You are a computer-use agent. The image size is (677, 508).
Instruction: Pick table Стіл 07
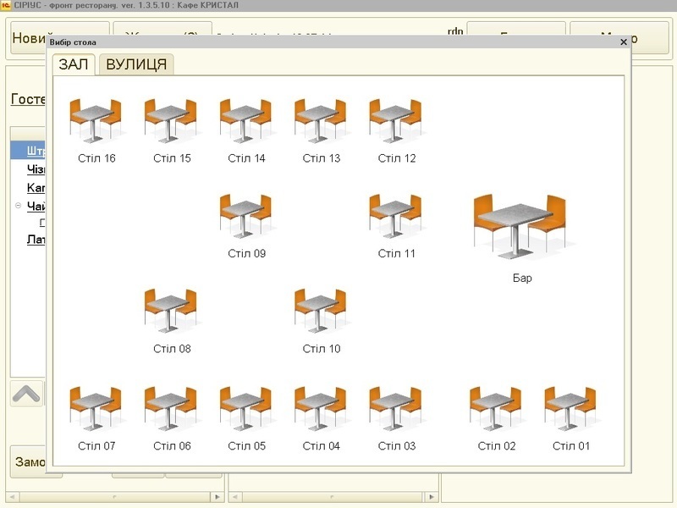(96, 408)
